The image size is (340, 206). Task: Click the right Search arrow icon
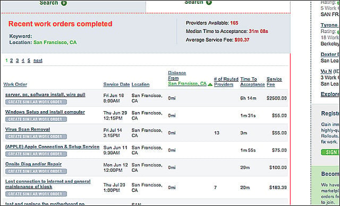(x=209, y=2)
